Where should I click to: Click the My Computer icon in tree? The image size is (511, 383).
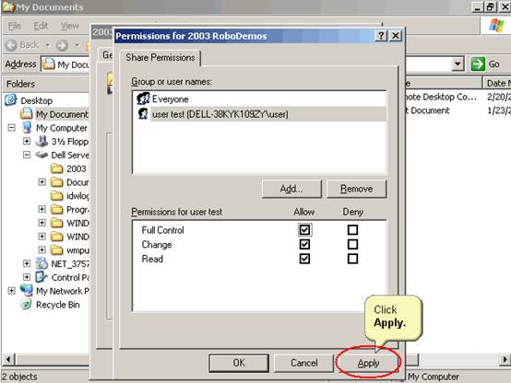click(27, 128)
